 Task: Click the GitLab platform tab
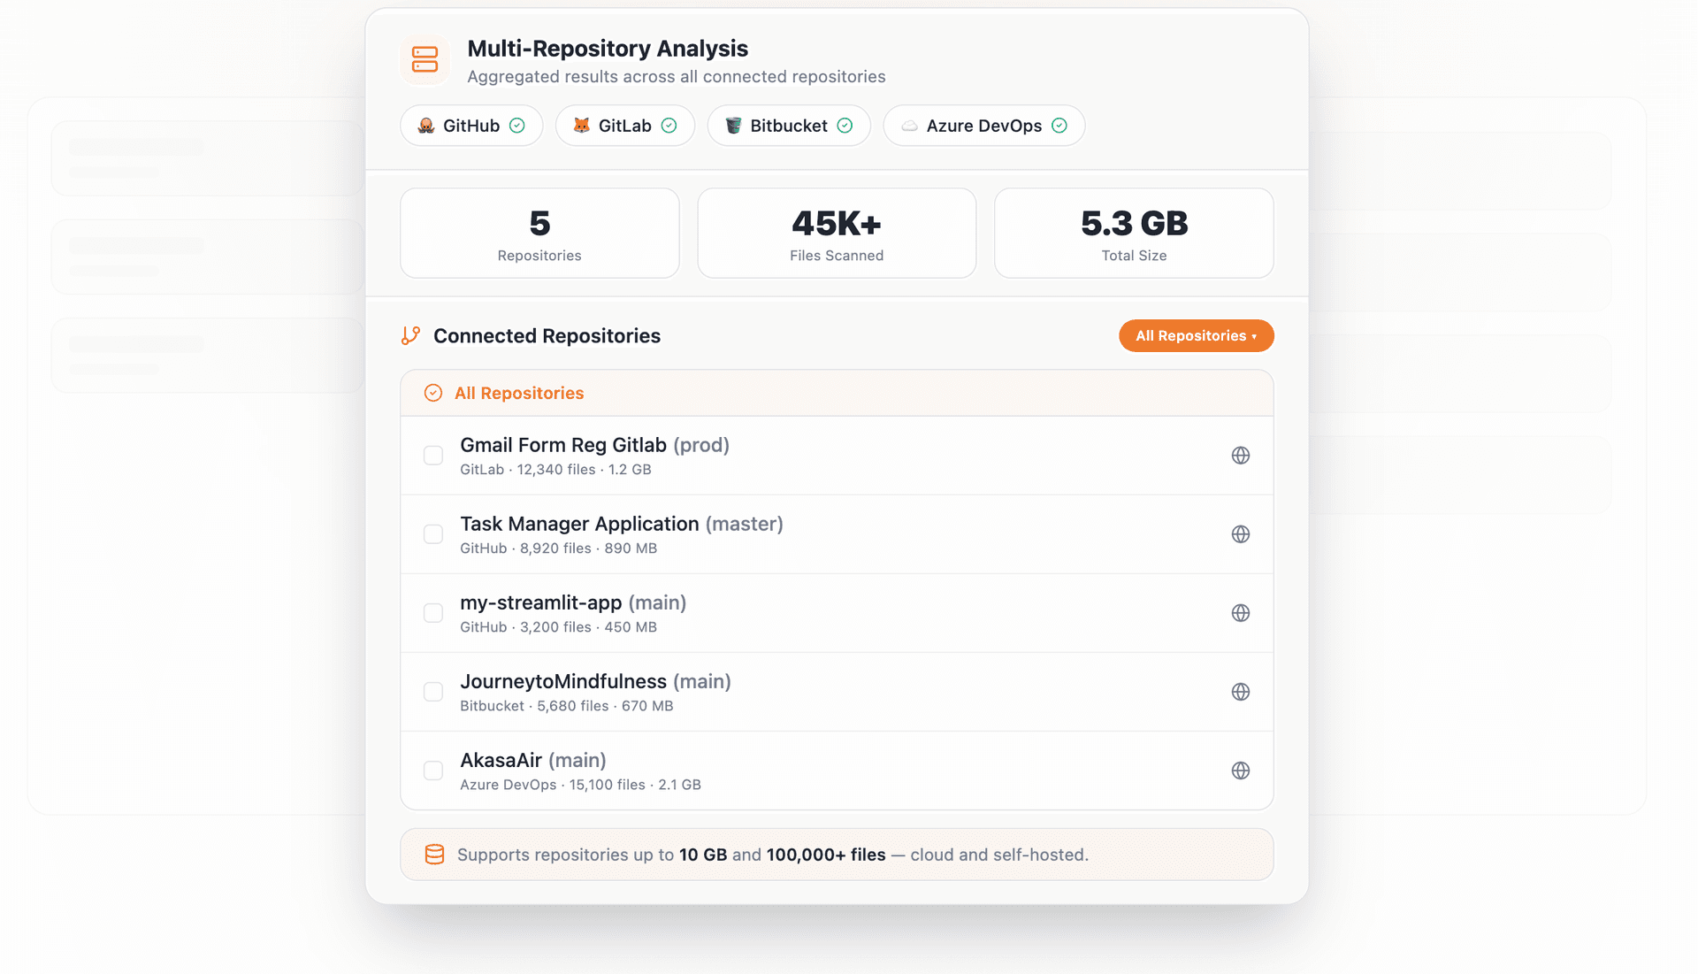click(624, 126)
